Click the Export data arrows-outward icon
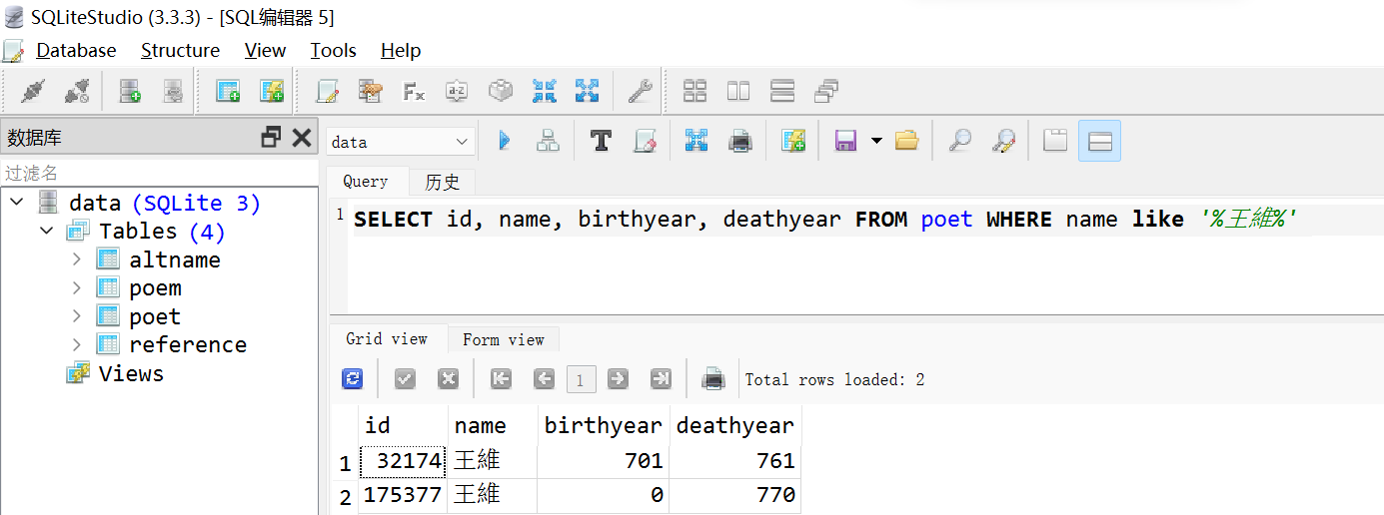The image size is (1384, 515). [x=587, y=92]
